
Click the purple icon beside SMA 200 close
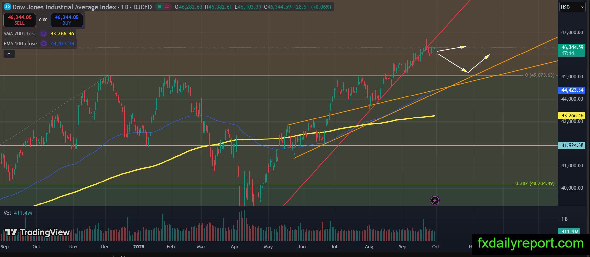(x=44, y=34)
